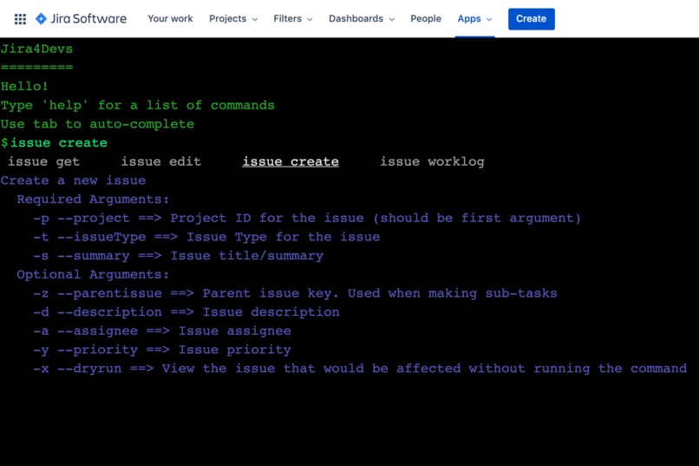Click the '-a --assignee' argument line

[x=162, y=331]
